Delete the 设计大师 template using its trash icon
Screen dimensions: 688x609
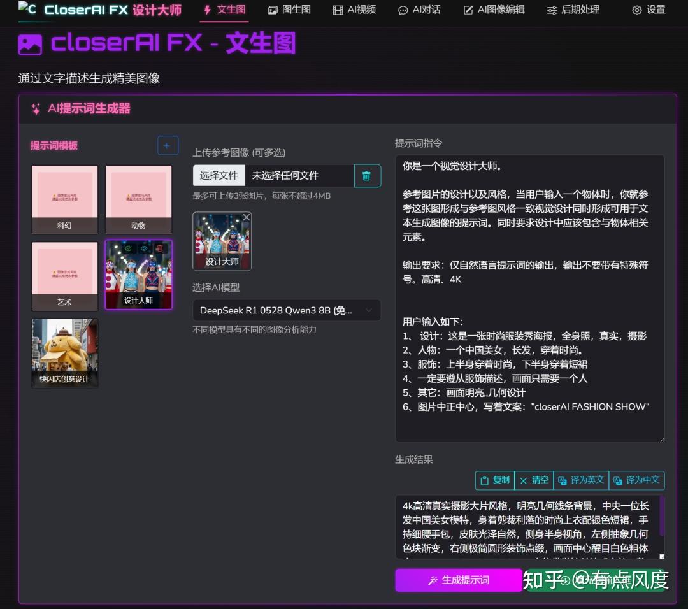pyautogui.click(x=159, y=249)
